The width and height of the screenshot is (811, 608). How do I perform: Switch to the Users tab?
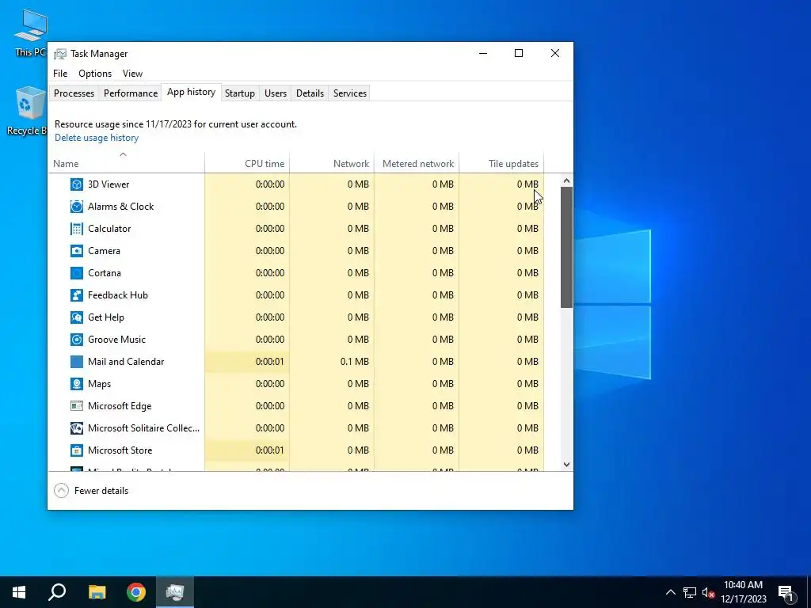275,93
